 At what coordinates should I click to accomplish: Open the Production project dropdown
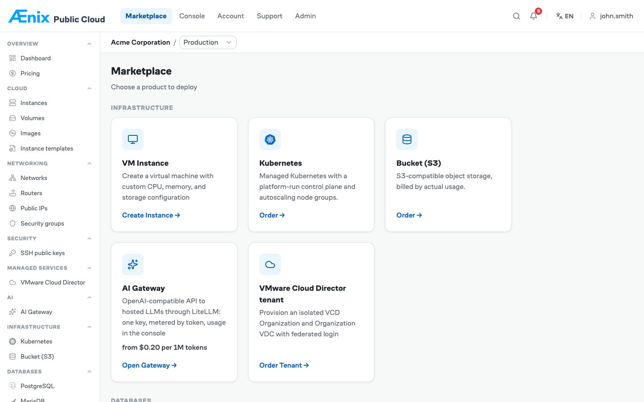point(208,42)
